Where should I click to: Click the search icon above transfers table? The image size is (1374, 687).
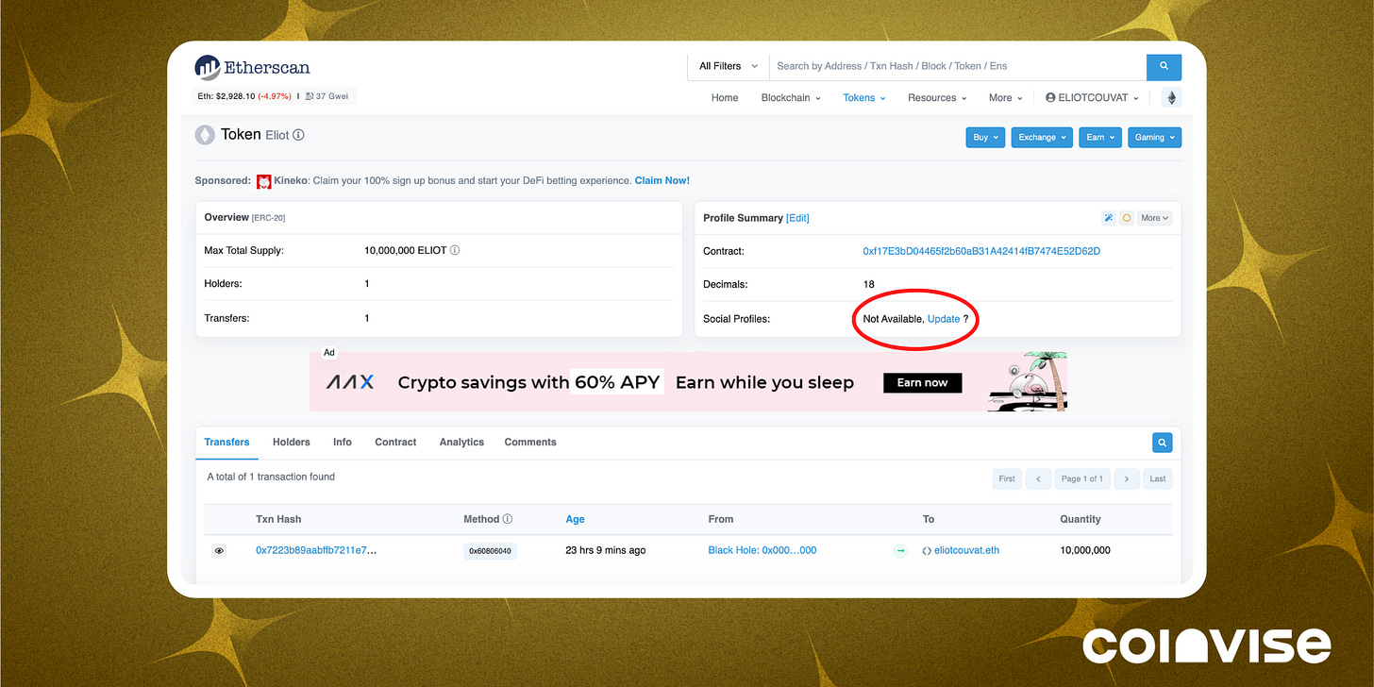[1163, 442]
